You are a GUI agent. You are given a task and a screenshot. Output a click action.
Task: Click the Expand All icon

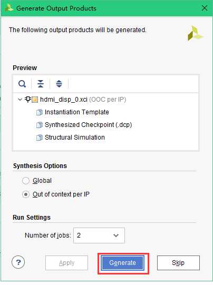tap(59, 84)
